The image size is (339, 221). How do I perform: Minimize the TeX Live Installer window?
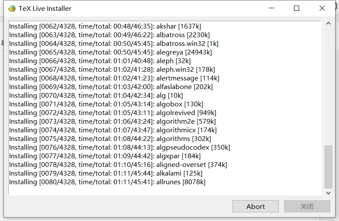(271, 8)
